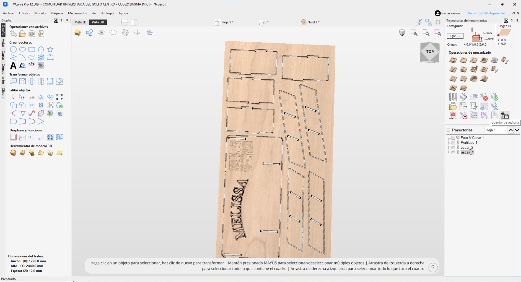Image resolution: width=521 pixels, height=282 pixels.
Task: Toggle the Trayectorias de herramientas panel pin
Action: pyautogui.click(x=517, y=20)
